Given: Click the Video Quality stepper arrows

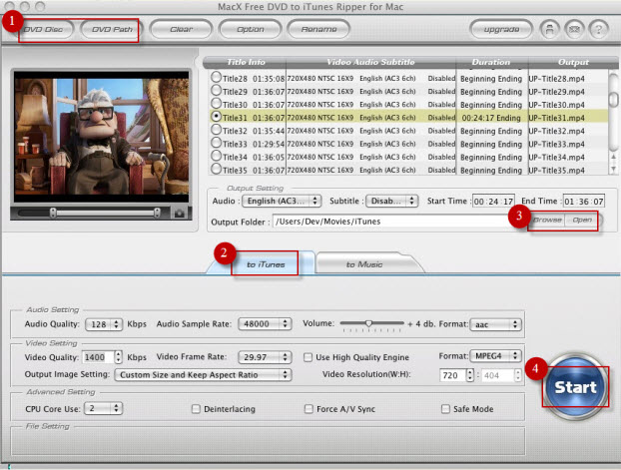Looking at the screenshot, I should click(x=118, y=357).
